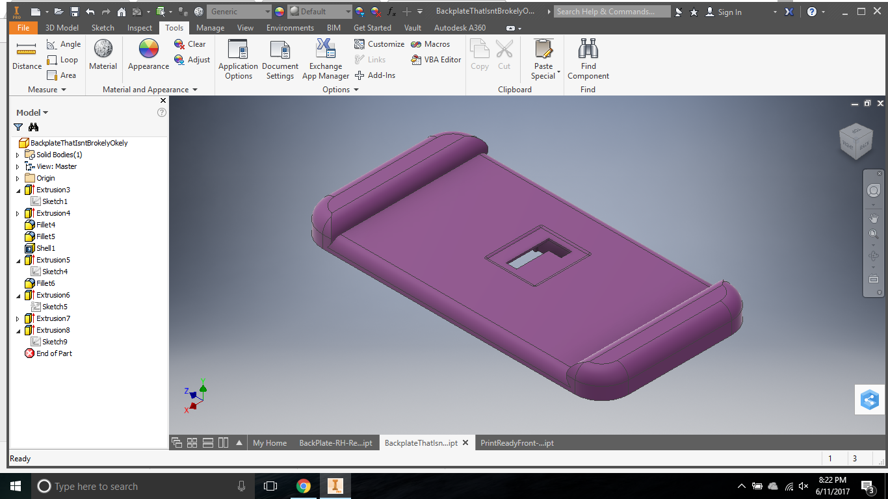The width and height of the screenshot is (888, 499).
Task: Collapse the Extrusion5 node
Action: 18,261
